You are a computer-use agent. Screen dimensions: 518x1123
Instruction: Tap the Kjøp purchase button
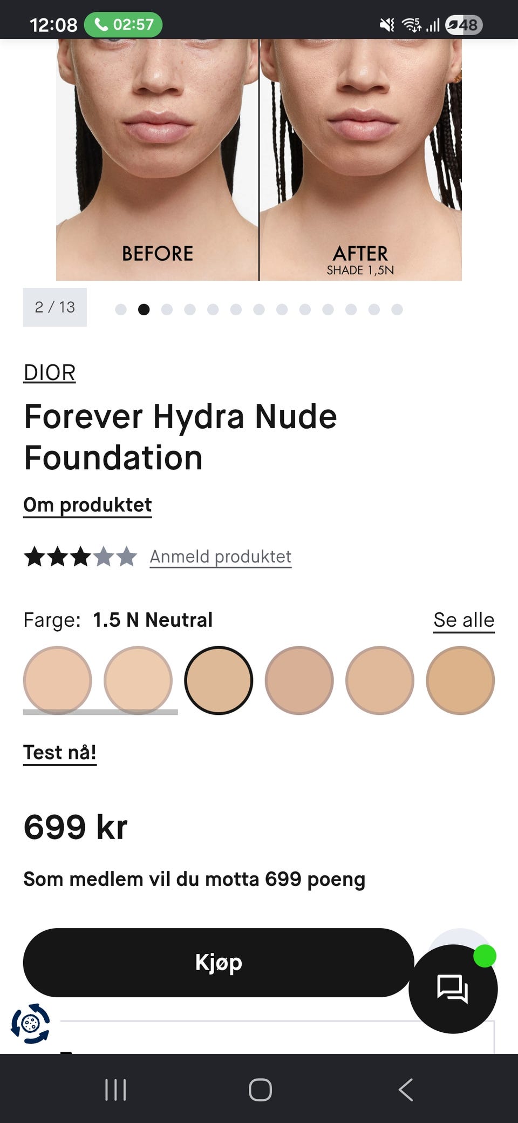[219, 963]
